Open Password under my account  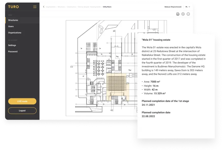coord(22,51)
